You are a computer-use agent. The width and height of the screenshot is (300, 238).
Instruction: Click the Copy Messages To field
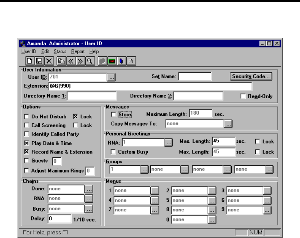tap(195, 124)
